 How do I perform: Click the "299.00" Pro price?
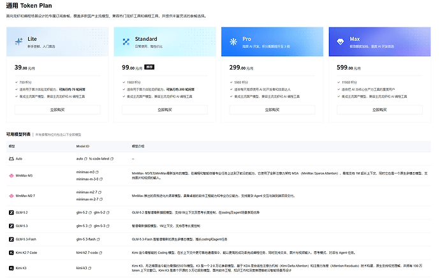(237, 68)
